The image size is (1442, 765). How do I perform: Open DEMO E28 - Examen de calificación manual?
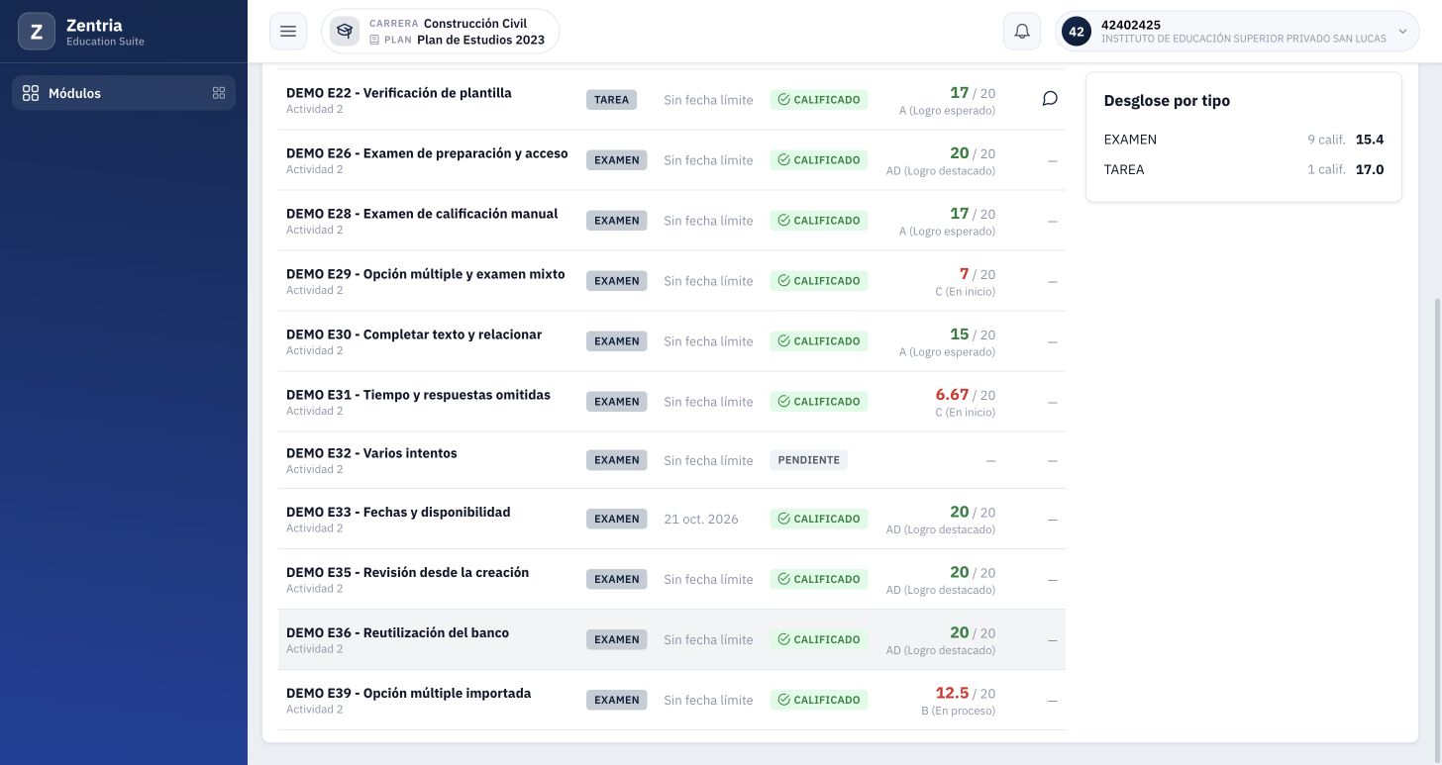(x=422, y=214)
